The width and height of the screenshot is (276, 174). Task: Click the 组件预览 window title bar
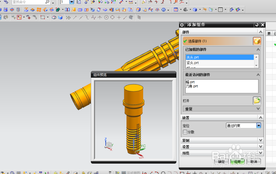[x=134, y=75]
